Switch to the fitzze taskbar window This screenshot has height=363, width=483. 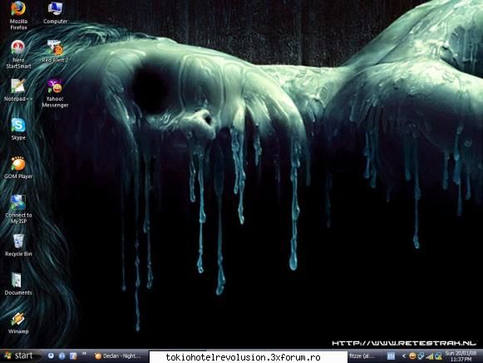pyautogui.click(x=362, y=356)
